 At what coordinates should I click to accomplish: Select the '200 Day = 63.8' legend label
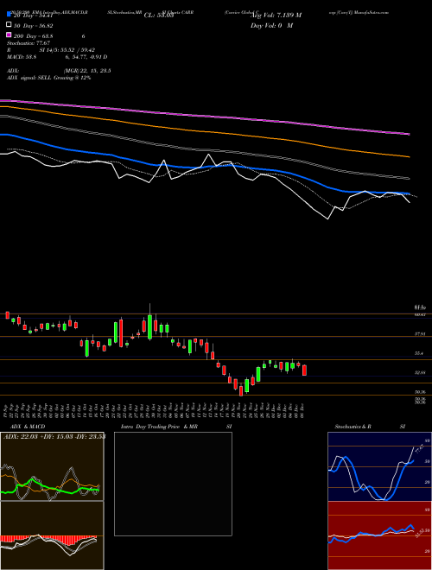click(x=33, y=36)
